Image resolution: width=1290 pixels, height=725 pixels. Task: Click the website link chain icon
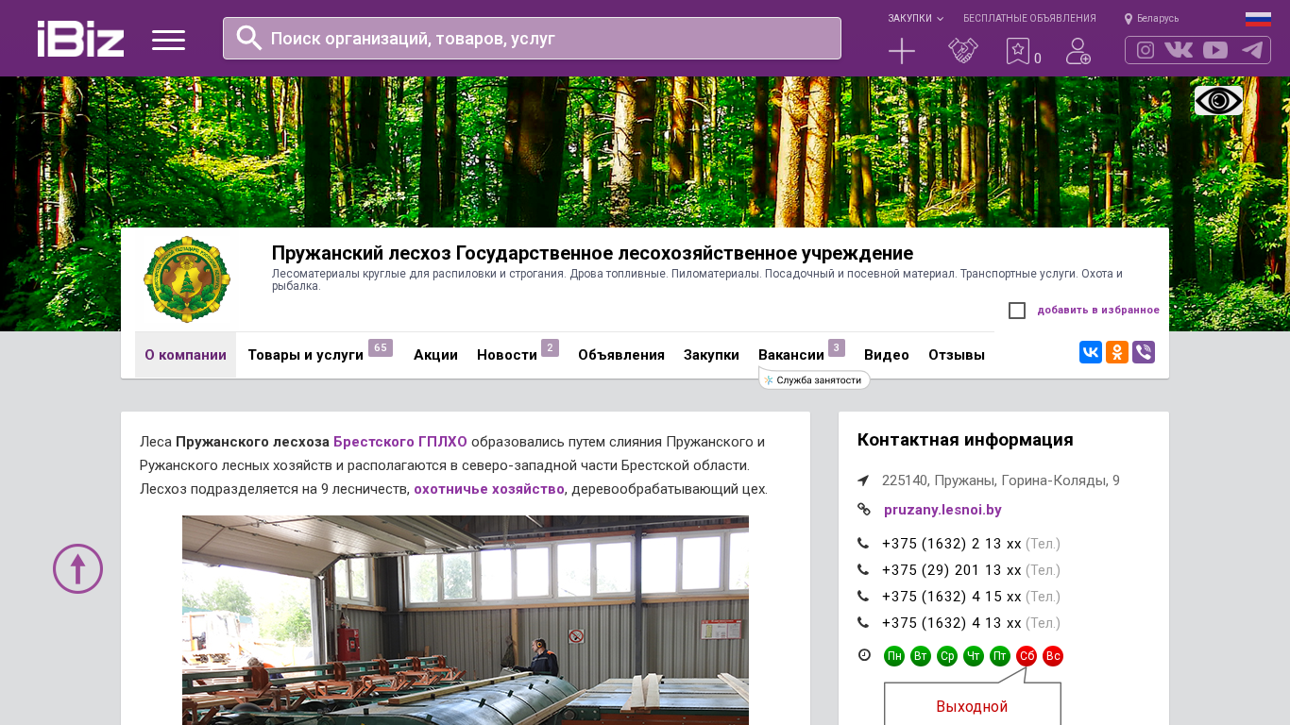point(863,510)
